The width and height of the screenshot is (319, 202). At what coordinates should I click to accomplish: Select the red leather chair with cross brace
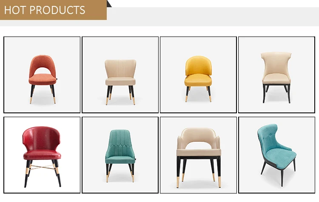click(x=42, y=155)
